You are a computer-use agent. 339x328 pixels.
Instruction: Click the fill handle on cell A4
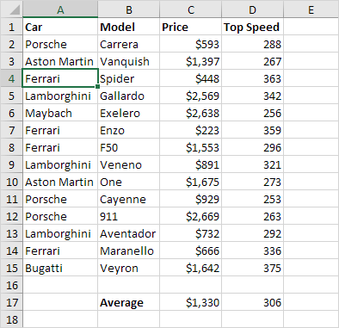(98, 86)
